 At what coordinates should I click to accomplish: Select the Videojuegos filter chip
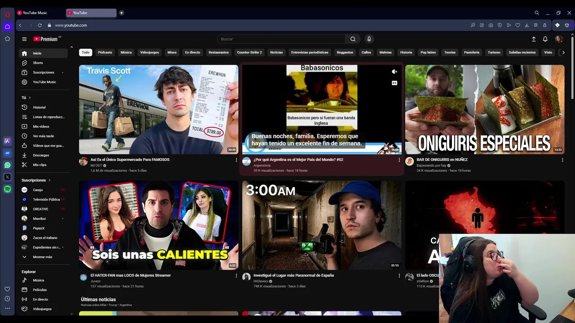150,52
